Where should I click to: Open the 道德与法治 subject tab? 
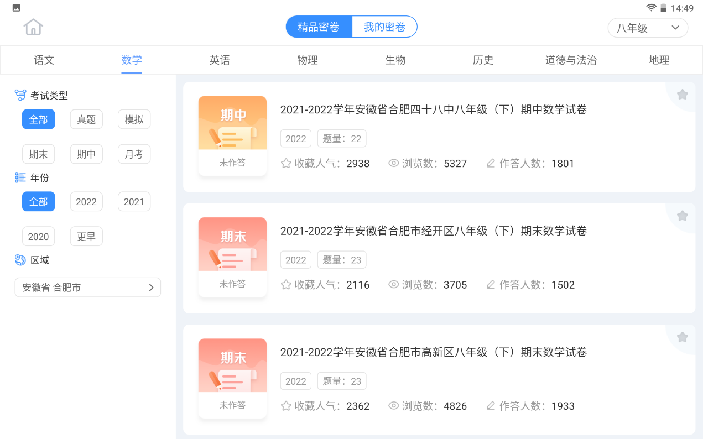(x=571, y=60)
